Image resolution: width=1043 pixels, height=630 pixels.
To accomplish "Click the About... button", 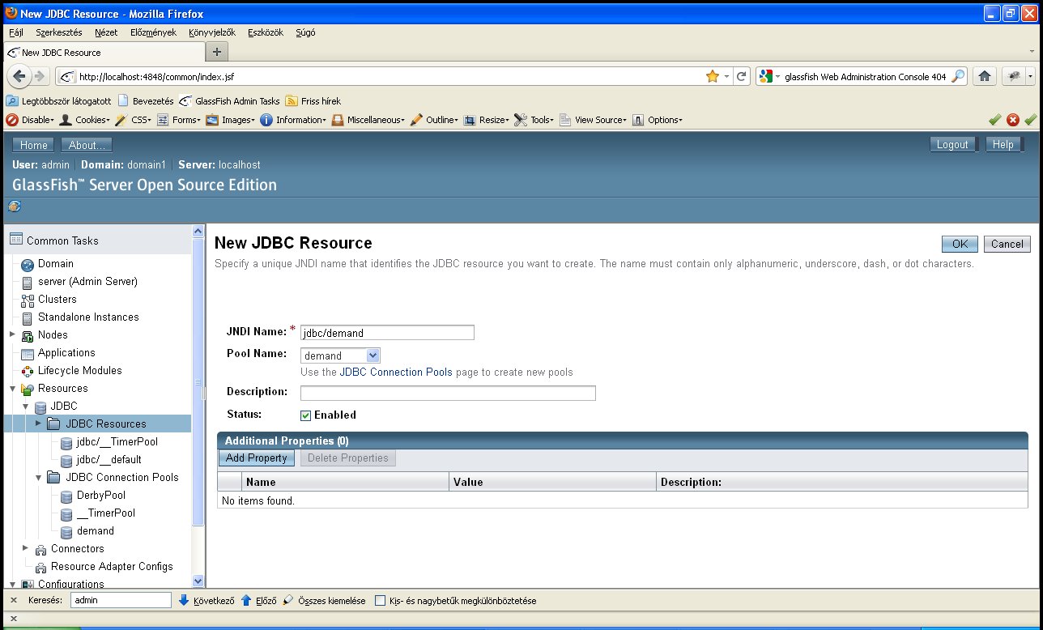I will click(87, 145).
